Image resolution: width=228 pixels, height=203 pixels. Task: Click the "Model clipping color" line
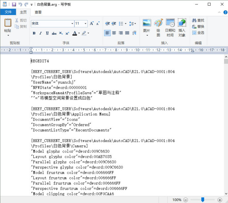pyautogui.click(x=72, y=194)
